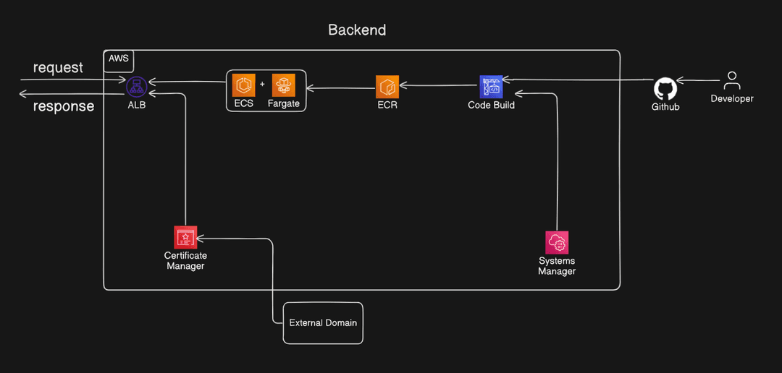The width and height of the screenshot is (782, 373).
Task: Click the 'Developer' text label
Action: 732,98
